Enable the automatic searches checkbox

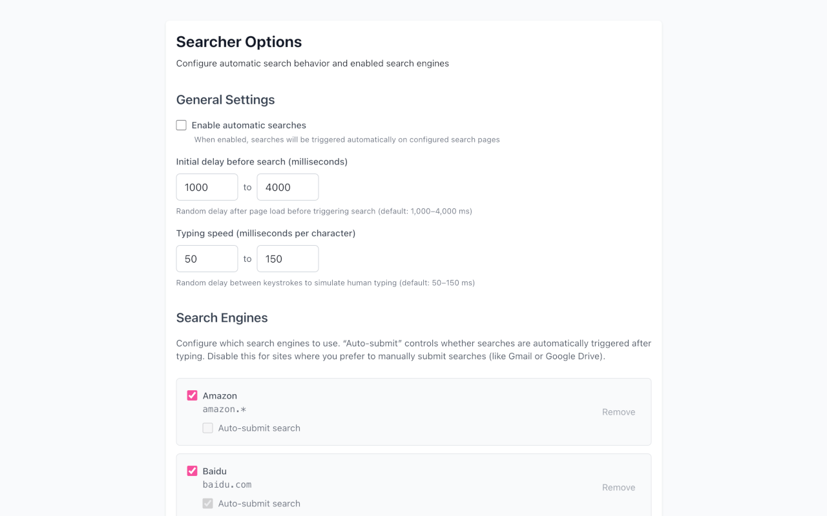pos(181,124)
